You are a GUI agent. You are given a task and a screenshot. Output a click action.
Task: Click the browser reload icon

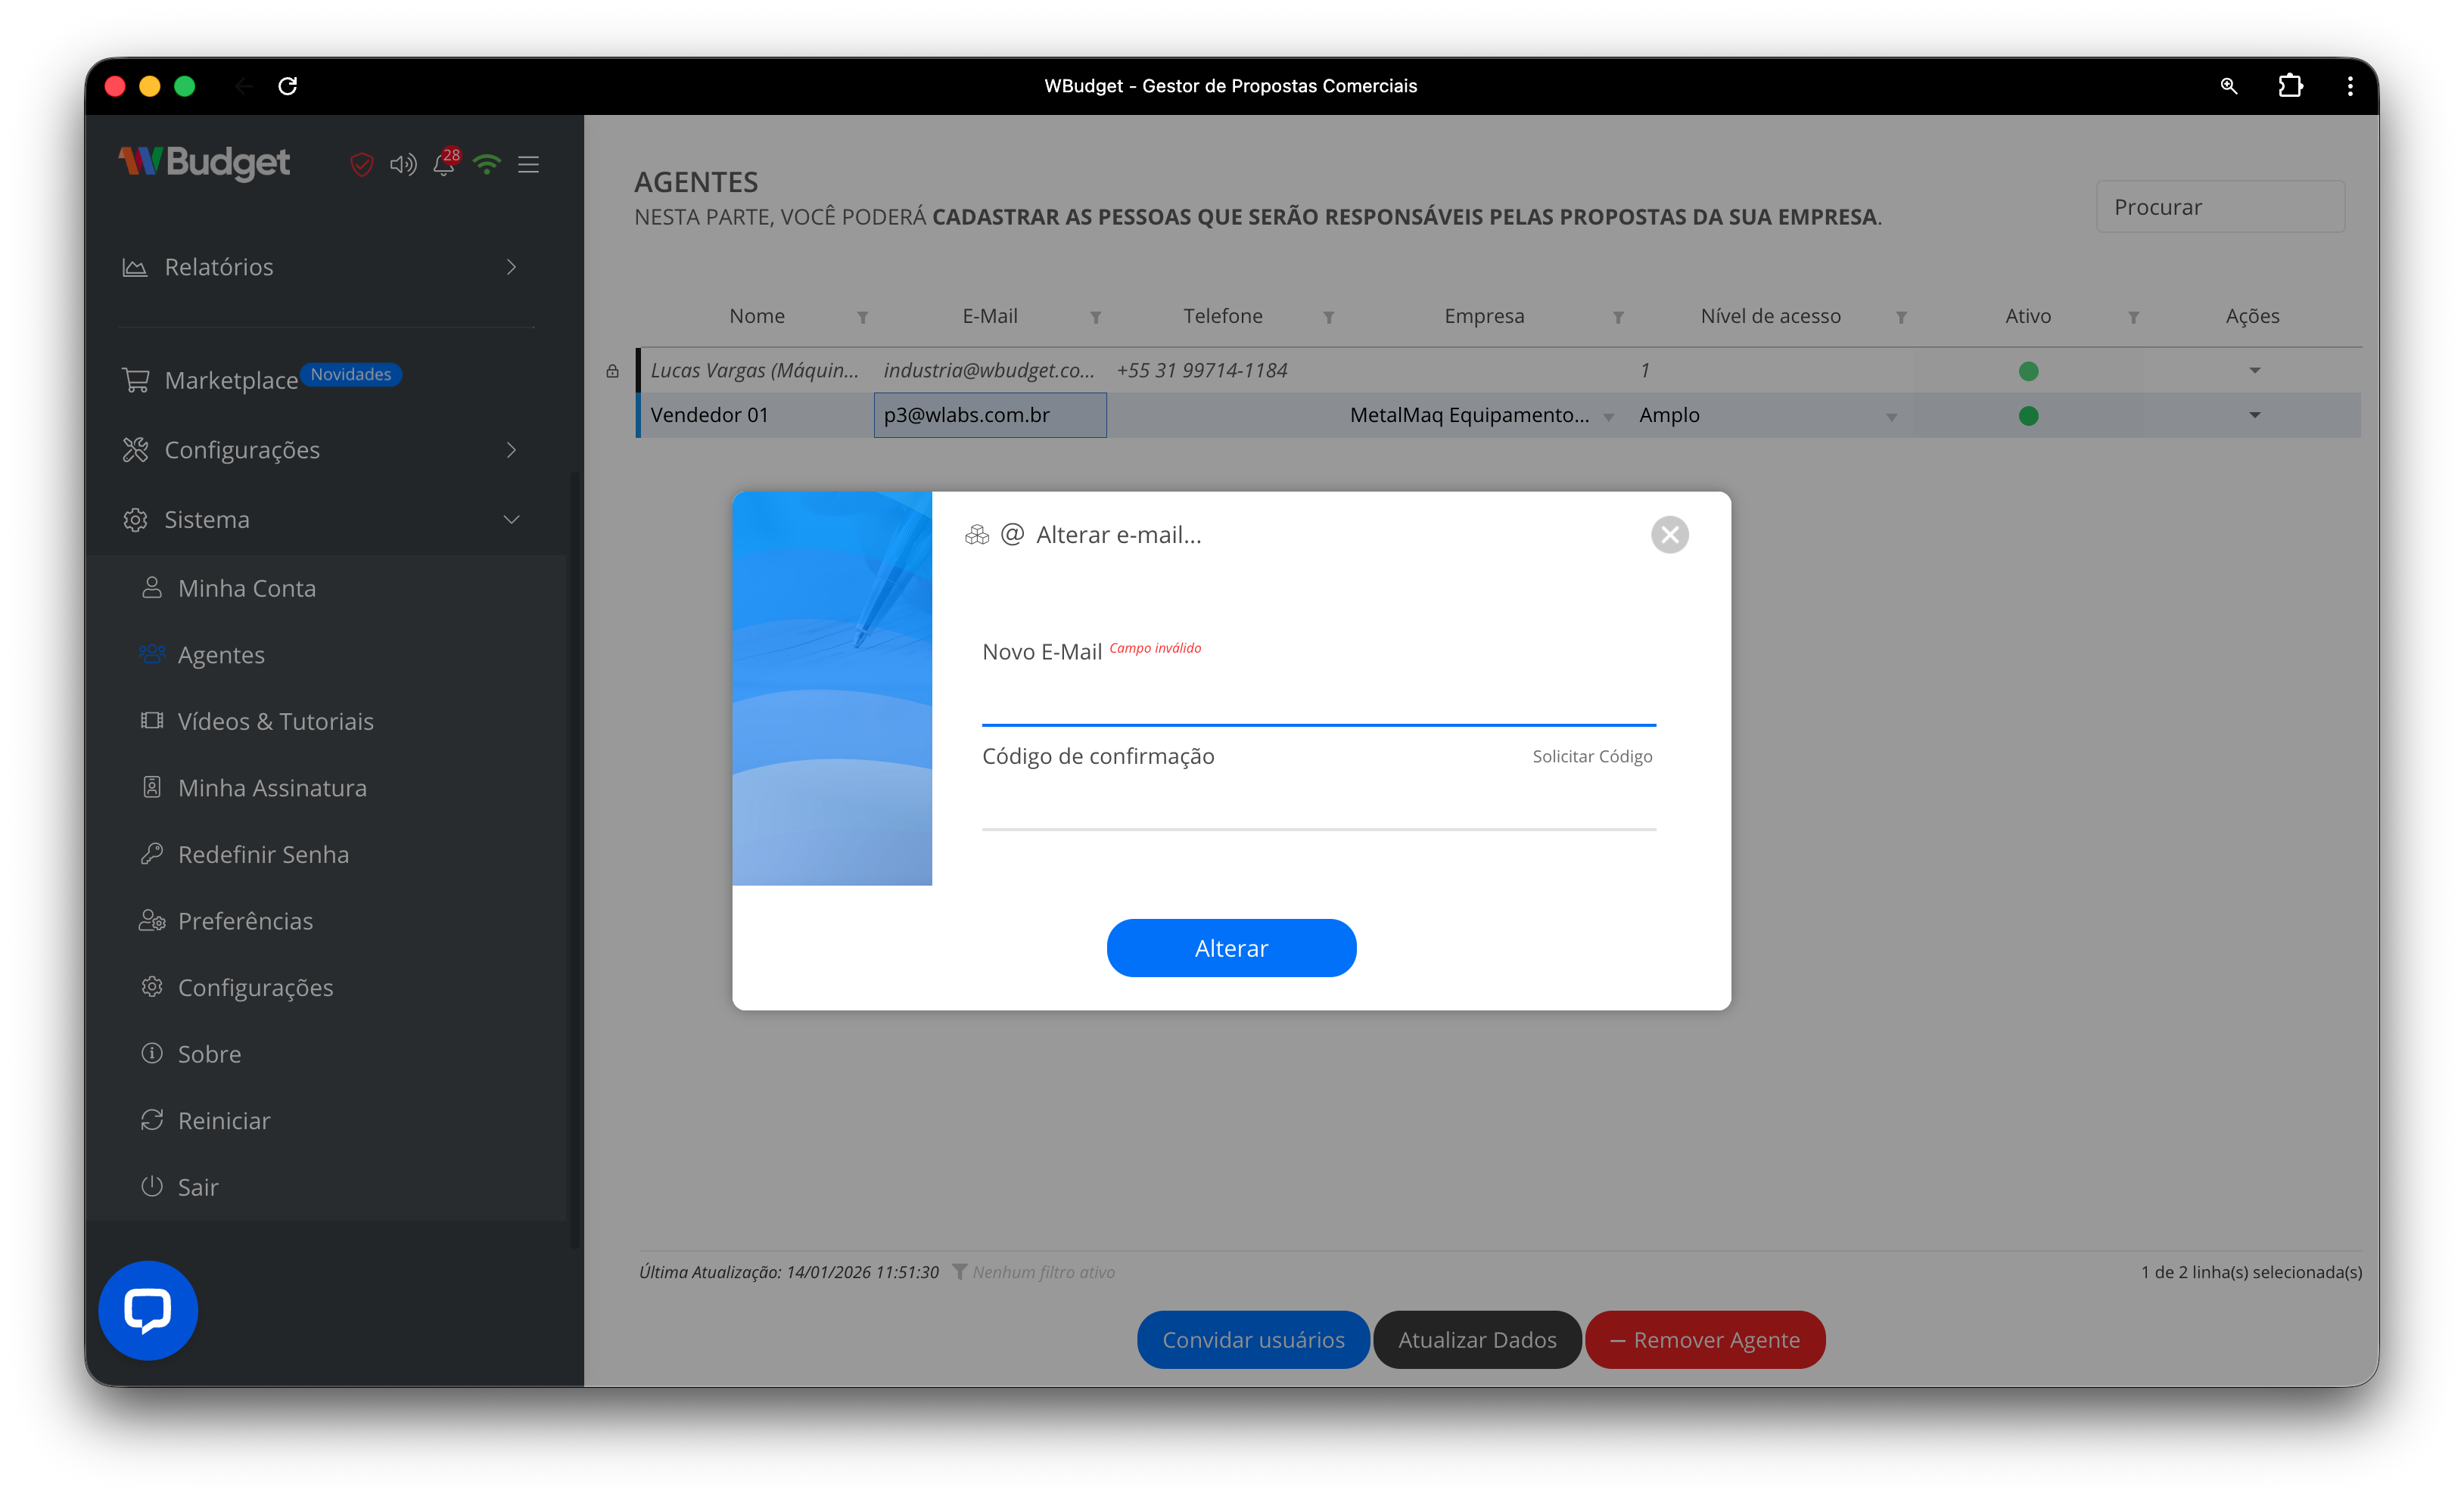pos(289,86)
